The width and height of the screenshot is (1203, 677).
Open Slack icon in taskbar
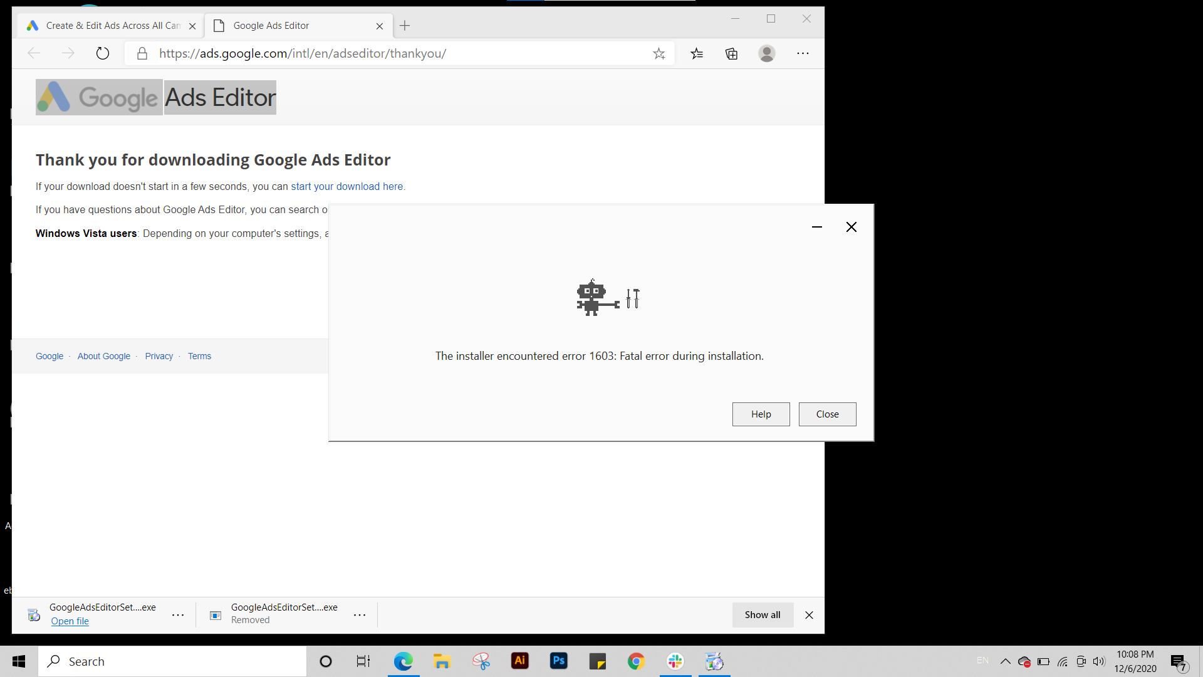tap(675, 661)
